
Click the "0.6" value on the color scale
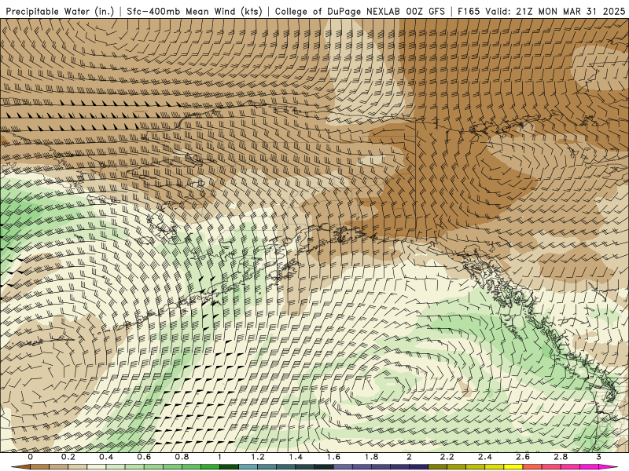pos(144,457)
